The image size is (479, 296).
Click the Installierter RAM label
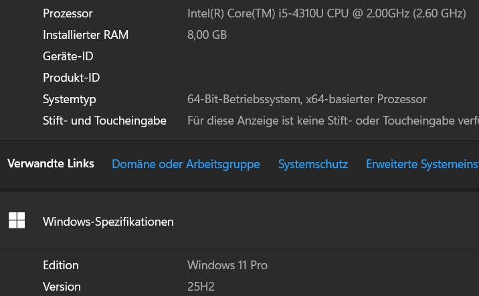click(x=86, y=35)
